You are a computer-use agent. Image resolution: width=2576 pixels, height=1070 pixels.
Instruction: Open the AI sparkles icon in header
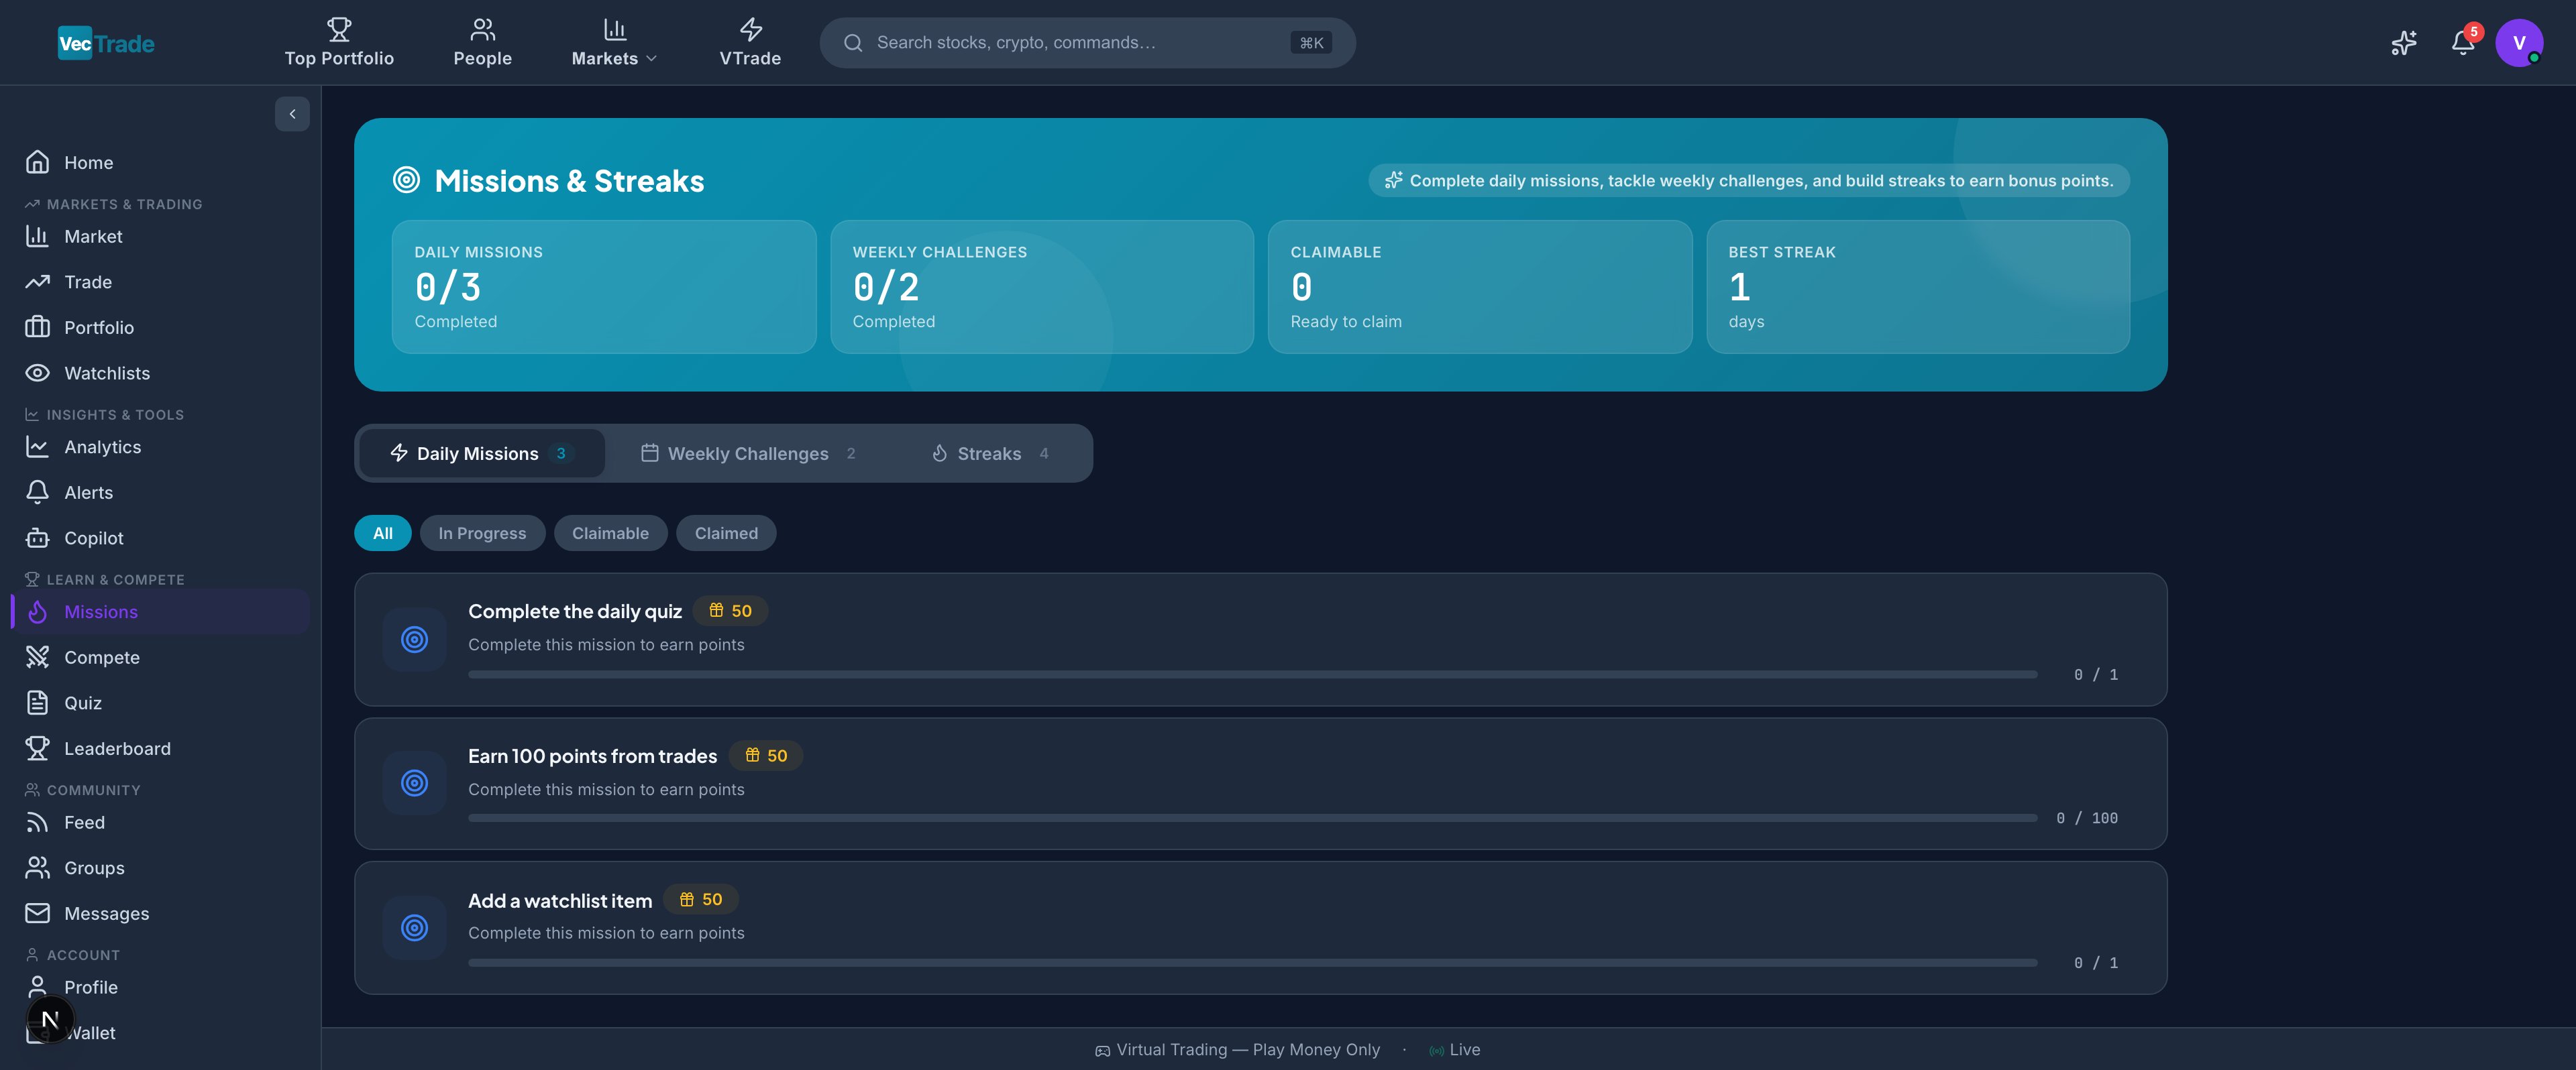click(x=2404, y=43)
